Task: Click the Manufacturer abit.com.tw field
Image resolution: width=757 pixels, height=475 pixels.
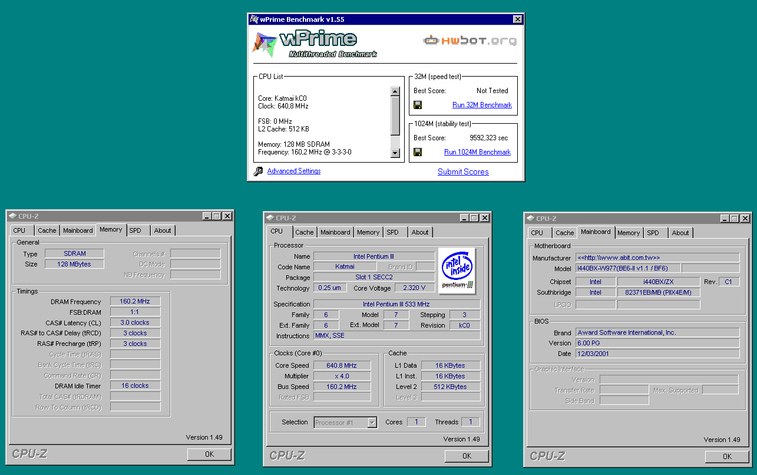Action: [657, 258]
